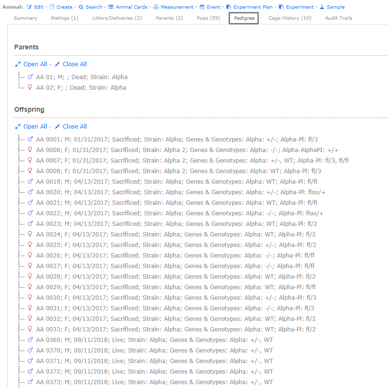Expand the tree node for AA 0019
The image size is (388, 388).
(x=19, y=182)
